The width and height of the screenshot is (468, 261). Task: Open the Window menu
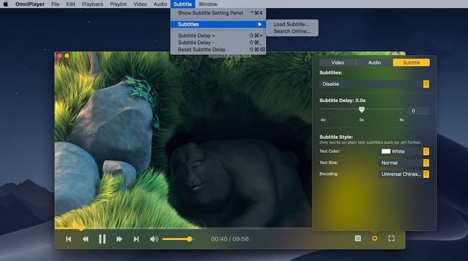[x=207, y=4]
